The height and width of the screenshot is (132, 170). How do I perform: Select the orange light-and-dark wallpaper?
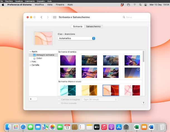[x=111, y=90]
